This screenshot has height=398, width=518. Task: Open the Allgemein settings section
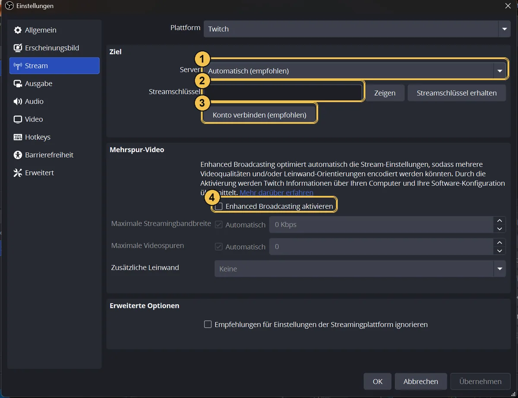click(x=54, y=30)
